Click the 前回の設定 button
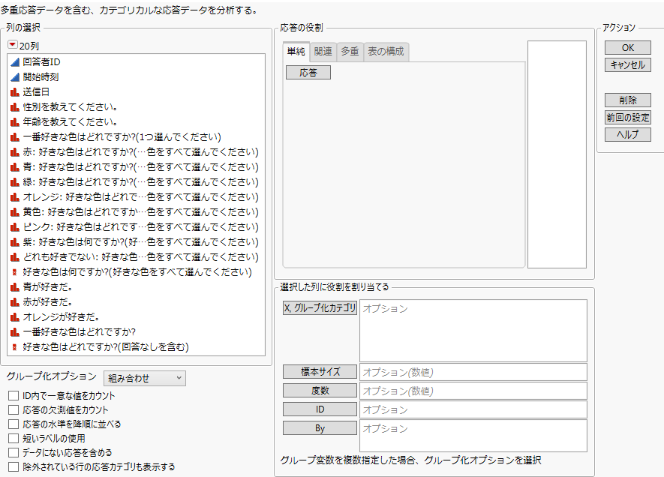Screen dimensions: 664x477 point(626,117)
